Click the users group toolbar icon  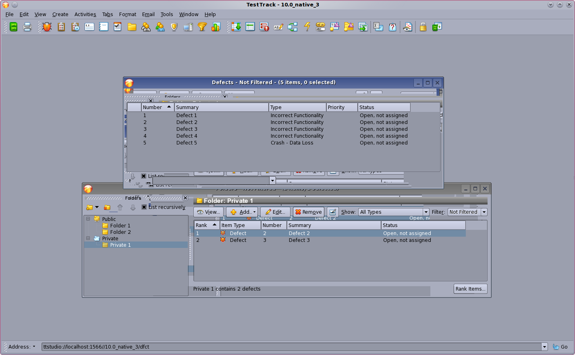[160, 27]
